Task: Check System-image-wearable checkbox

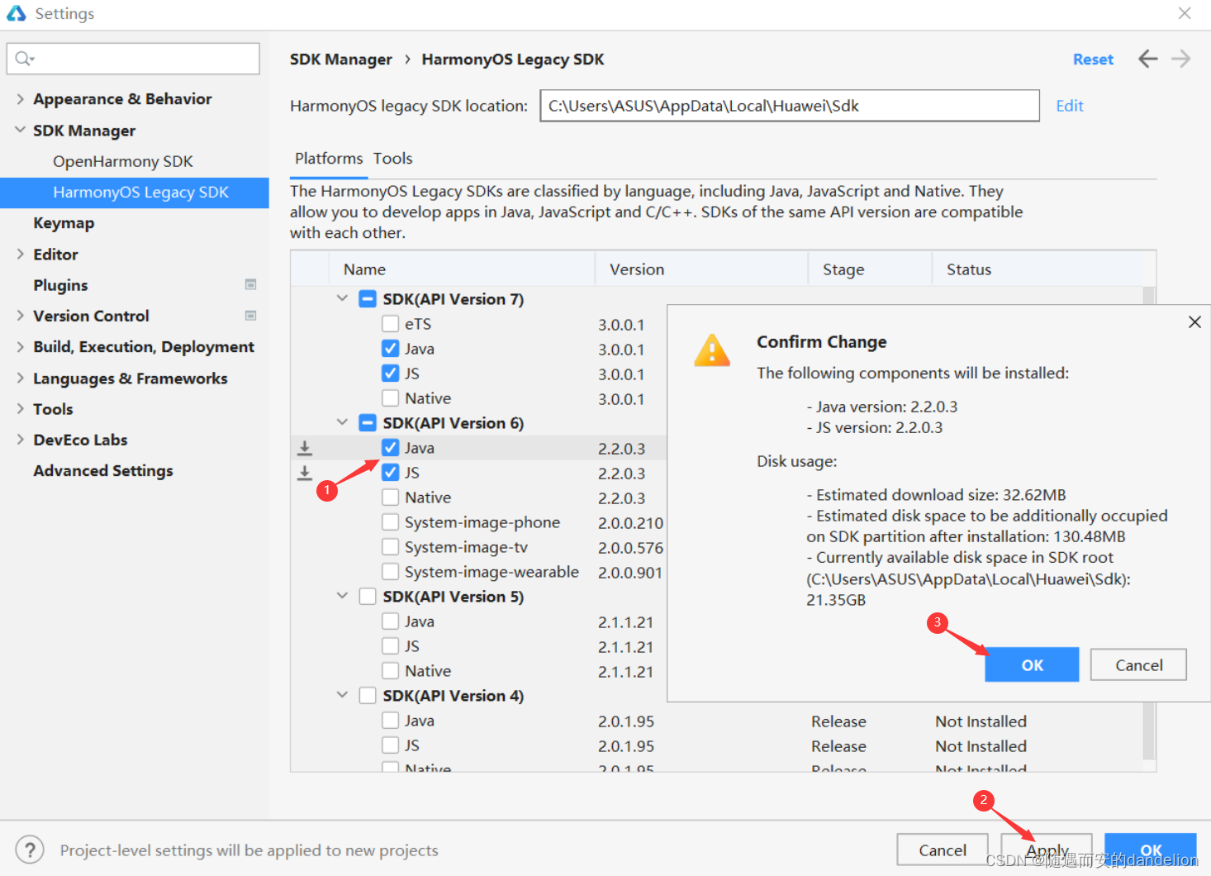Action: [391, 572]
